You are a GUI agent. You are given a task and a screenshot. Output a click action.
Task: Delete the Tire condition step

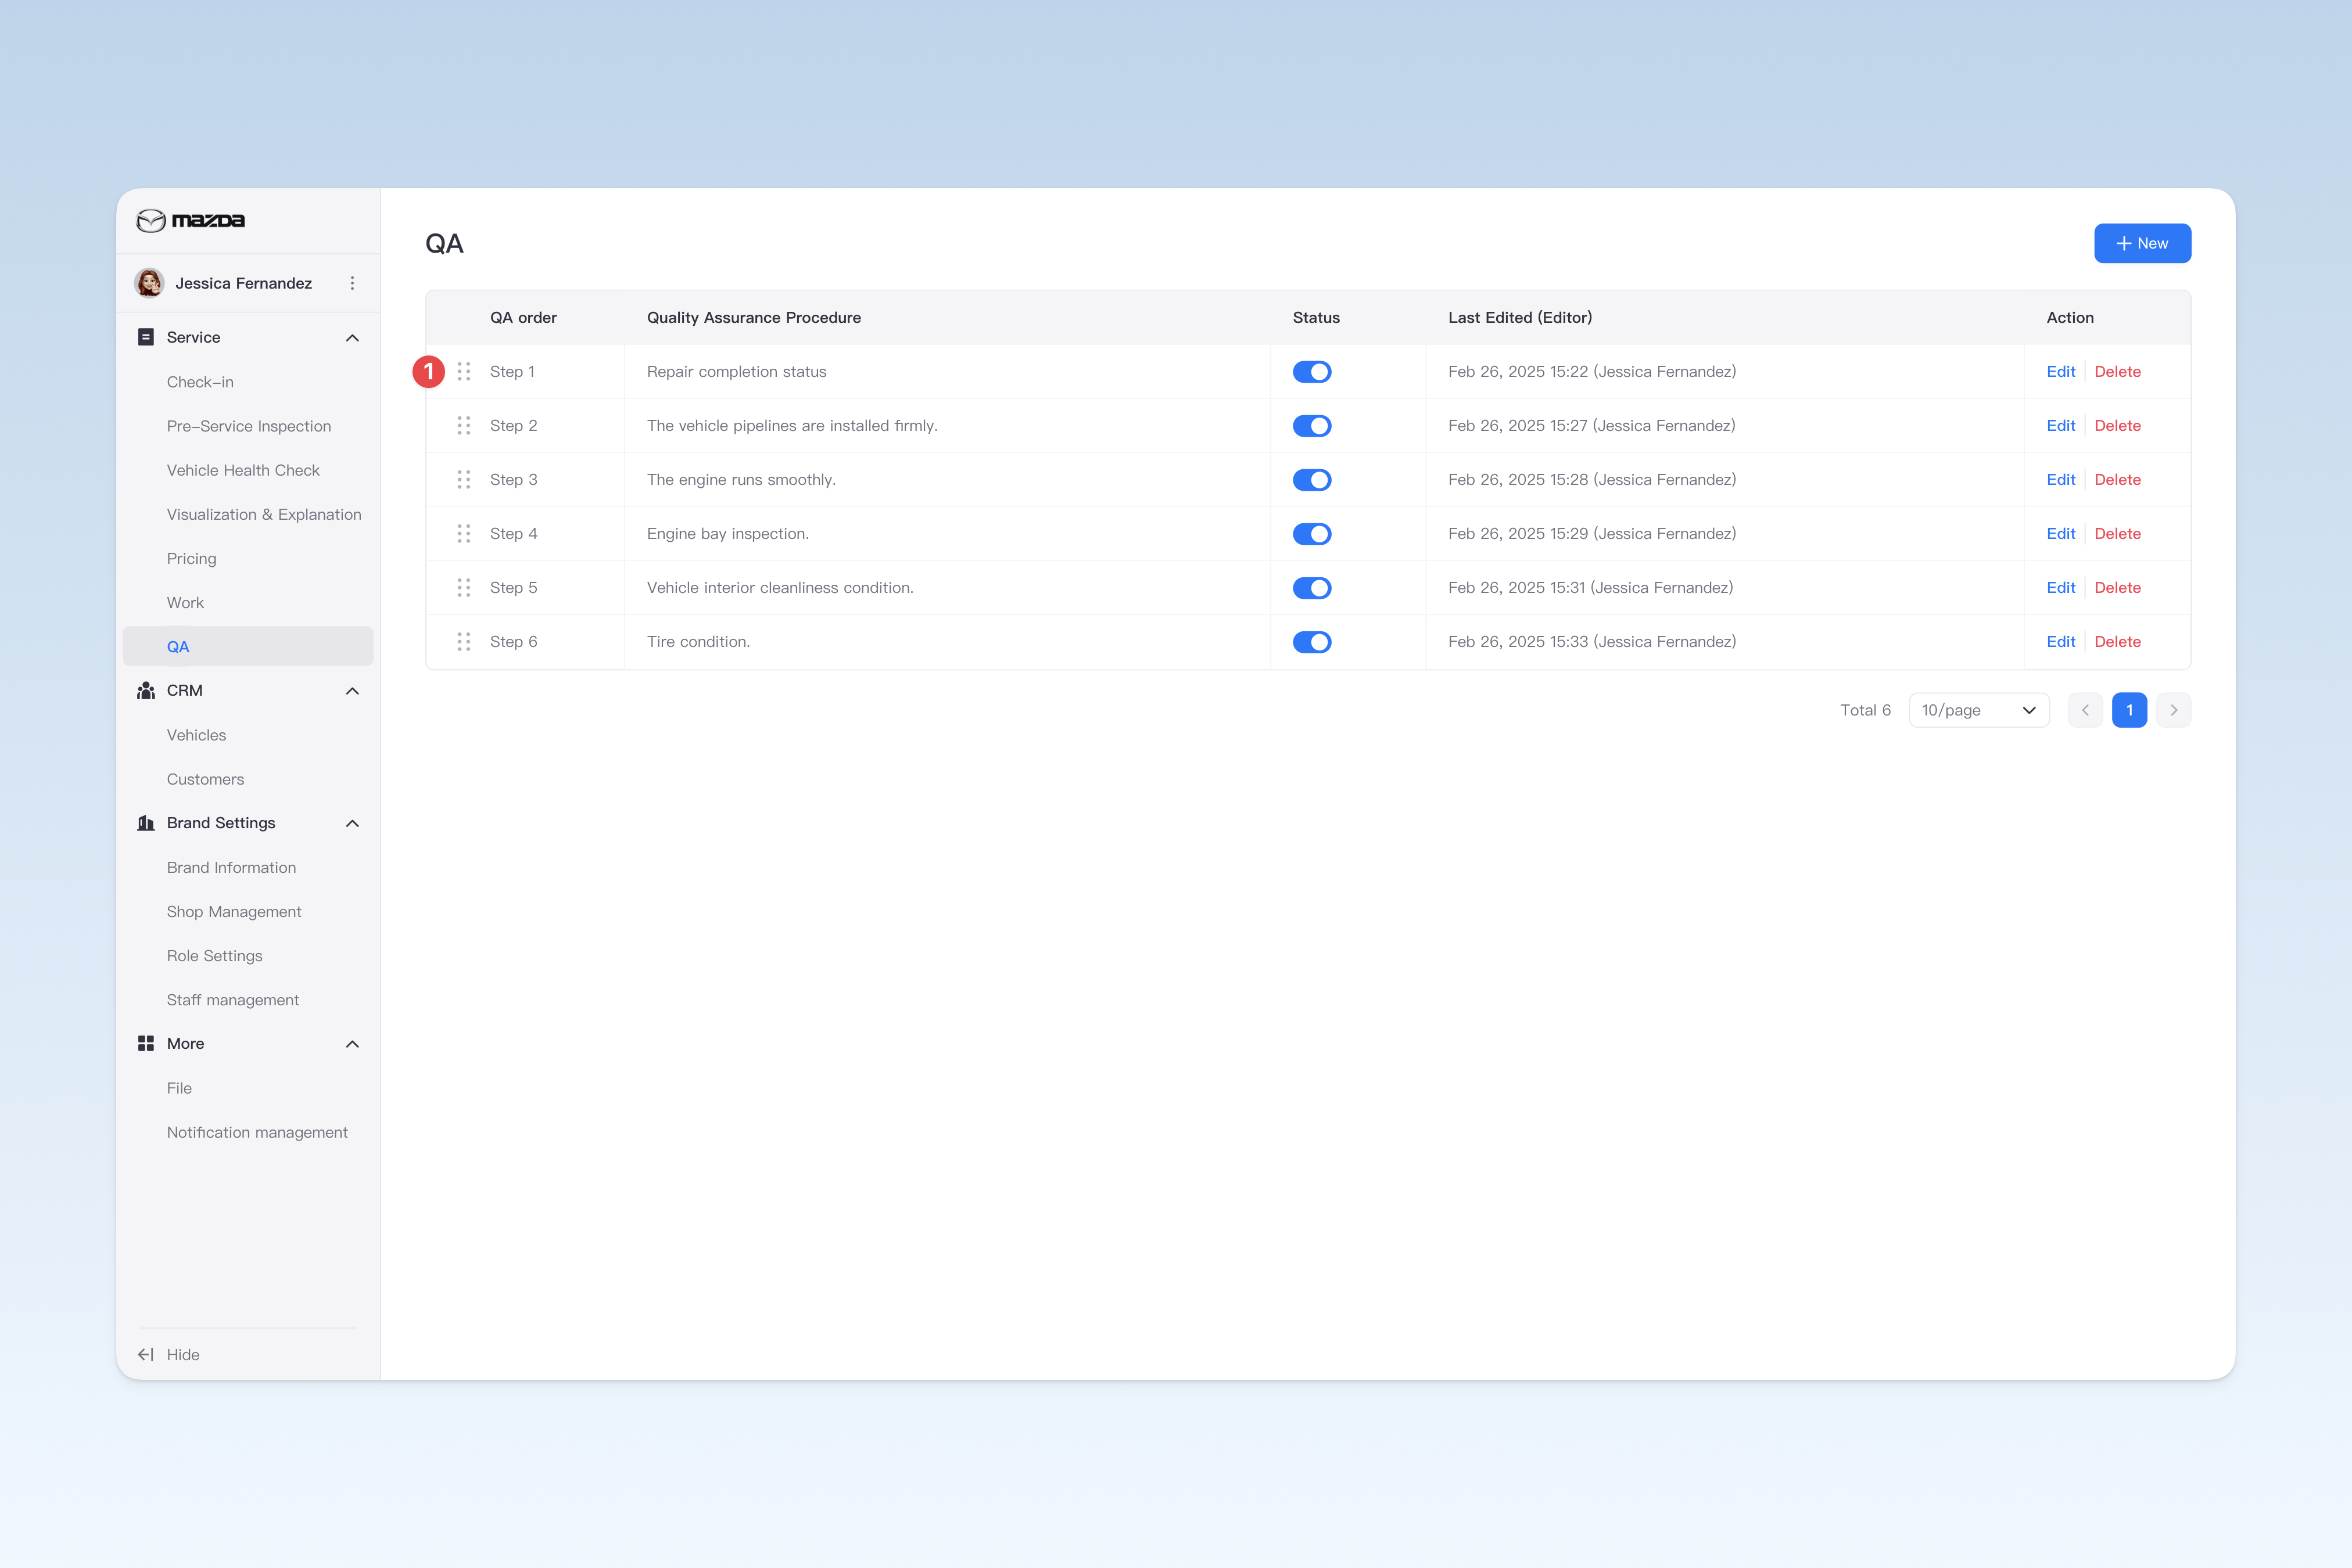[x=2117, y=641]
